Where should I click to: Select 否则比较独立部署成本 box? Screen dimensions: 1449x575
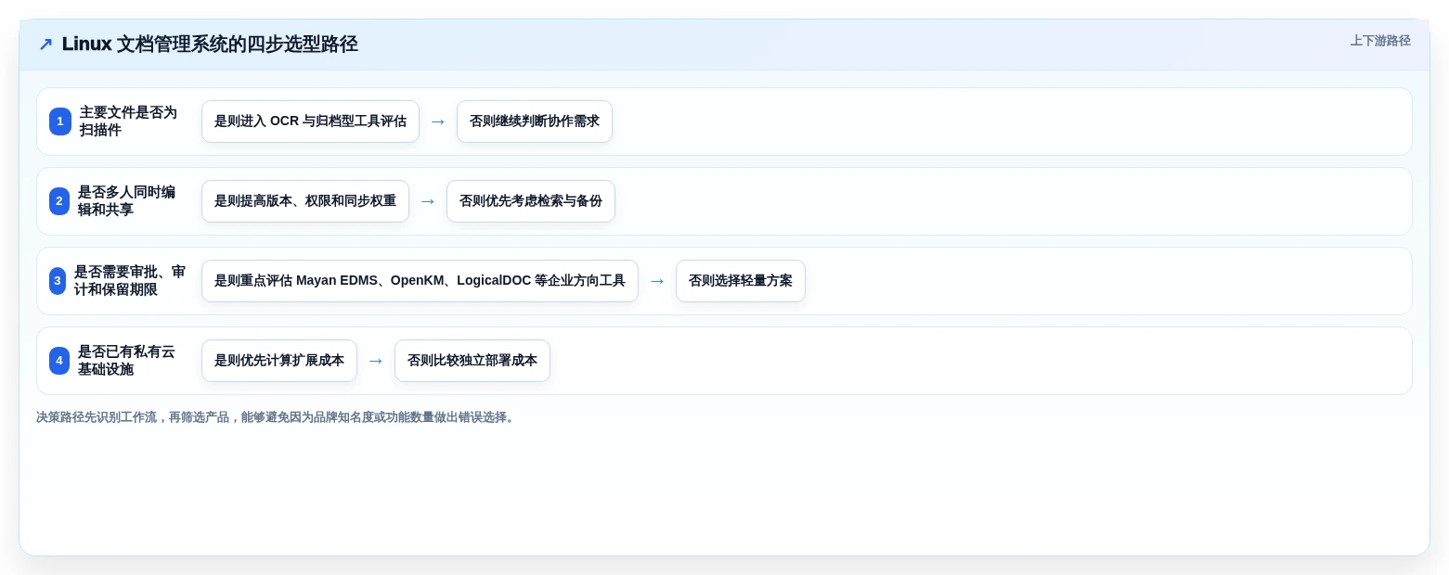tap(472, 361)
